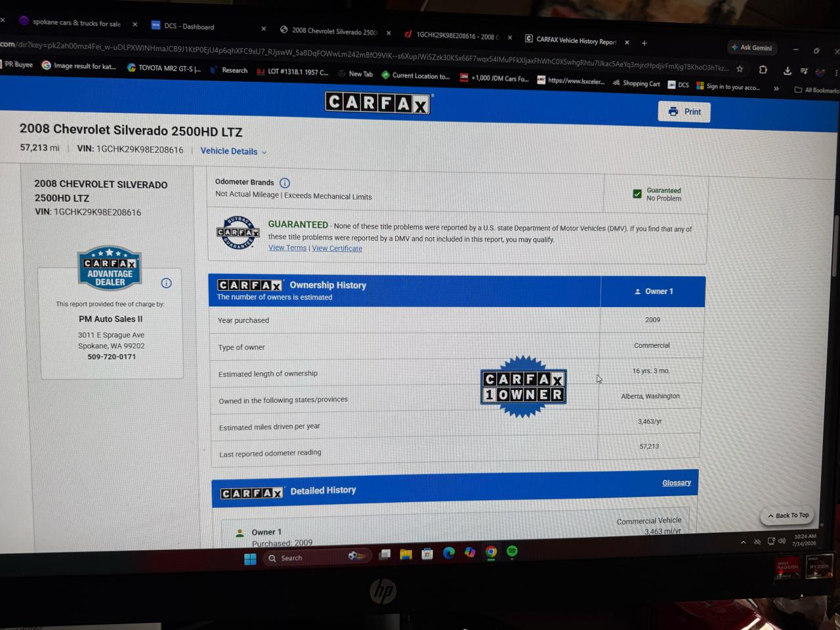The height and width of the screenshot is (630, 840).
Task: Open a new browser tab with plus button
Action: coord(644,43)
